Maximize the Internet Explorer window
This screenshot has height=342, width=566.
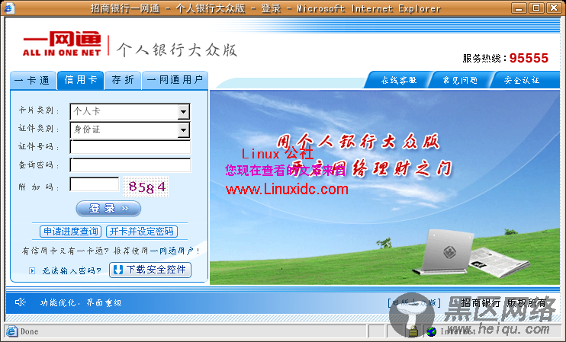(536, 8)
